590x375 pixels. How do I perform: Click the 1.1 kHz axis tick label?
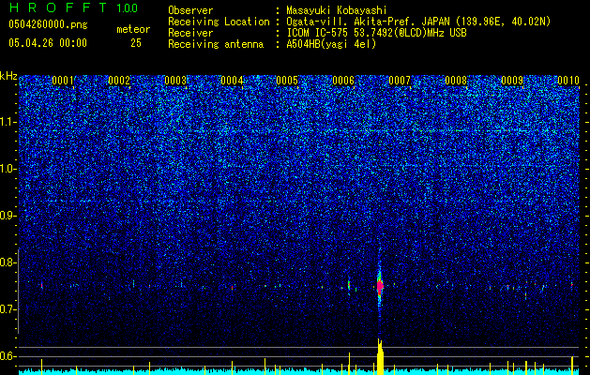(8, 122)
